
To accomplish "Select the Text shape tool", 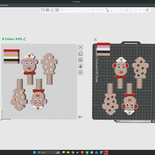I will point(107,10).
